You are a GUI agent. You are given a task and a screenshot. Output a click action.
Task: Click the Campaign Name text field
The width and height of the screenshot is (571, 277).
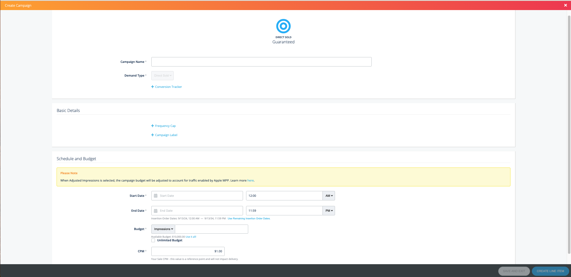tap(261, 62)
